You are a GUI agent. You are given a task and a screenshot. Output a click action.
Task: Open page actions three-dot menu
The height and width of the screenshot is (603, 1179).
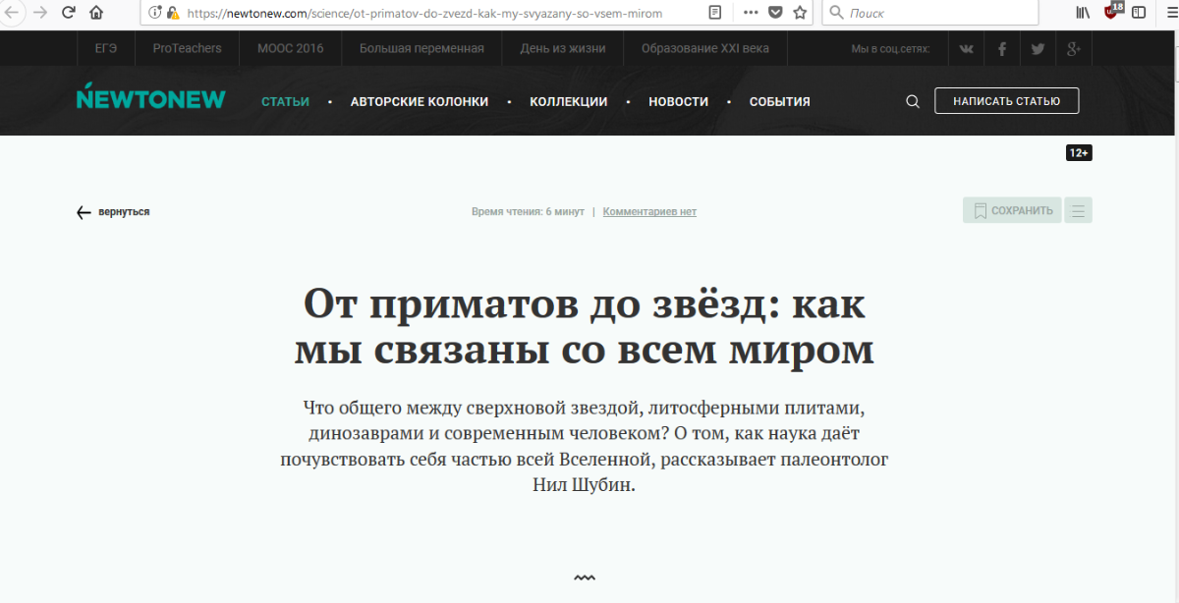tap(751, 13)
